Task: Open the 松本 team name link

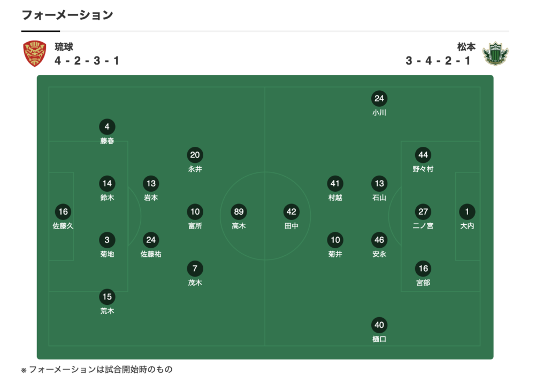Action: point(466,47)
